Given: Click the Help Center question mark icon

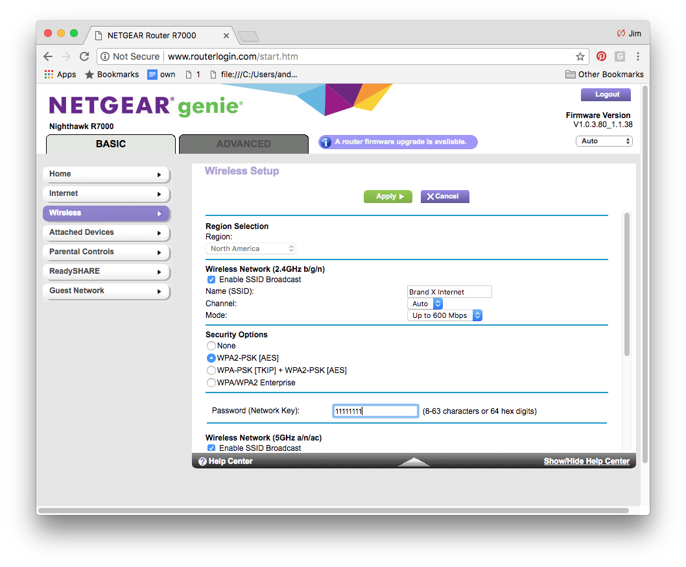Looking at the screenshot, I should pos(202,461).
